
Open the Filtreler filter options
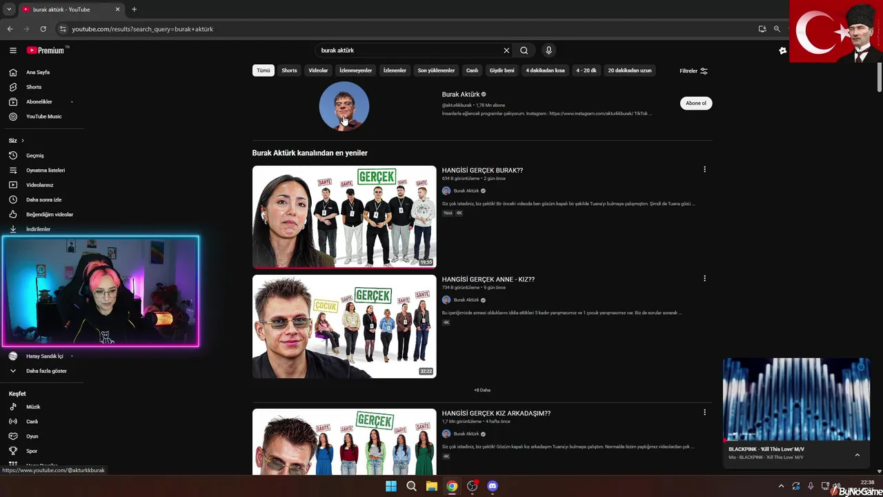pos(693,71)
